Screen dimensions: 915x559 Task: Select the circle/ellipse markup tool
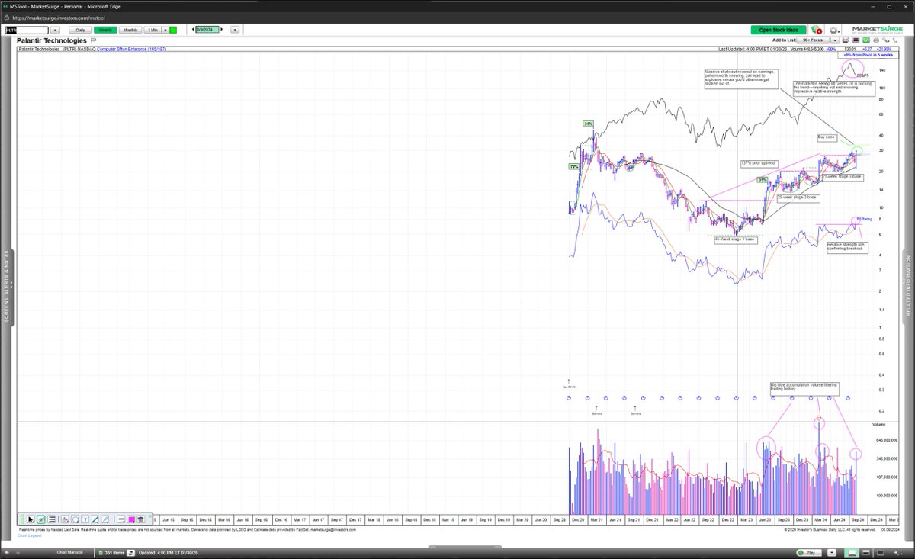coord(75,519)
